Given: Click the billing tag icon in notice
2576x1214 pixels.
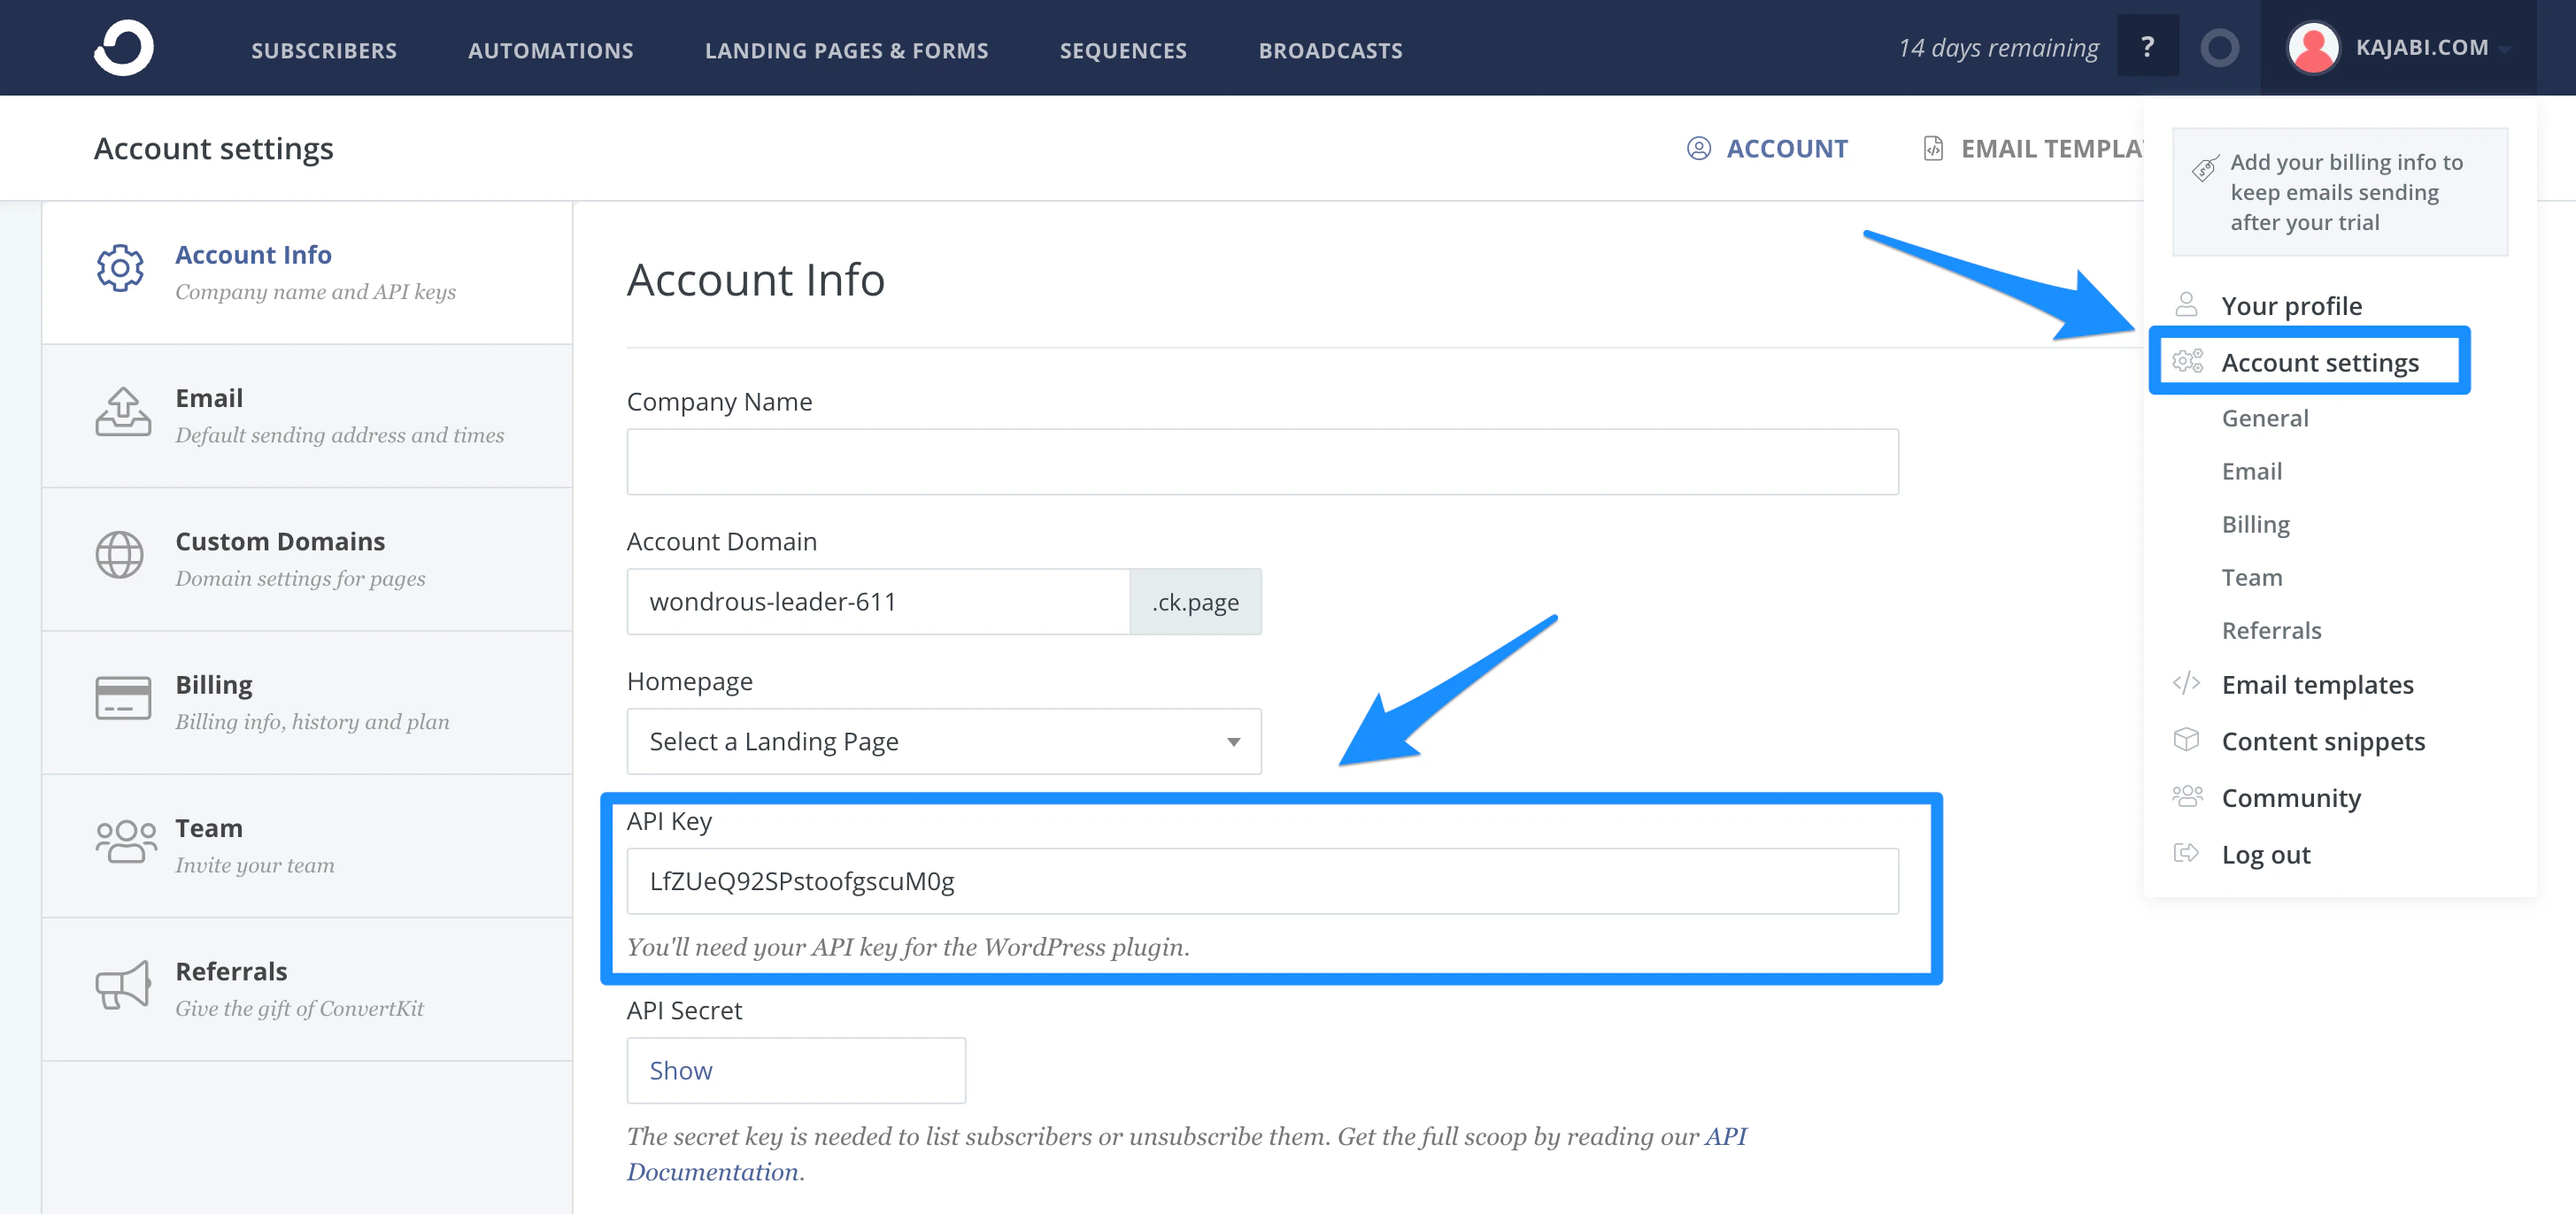Looking at the screenshot, I should click(x=2204, y=168).
